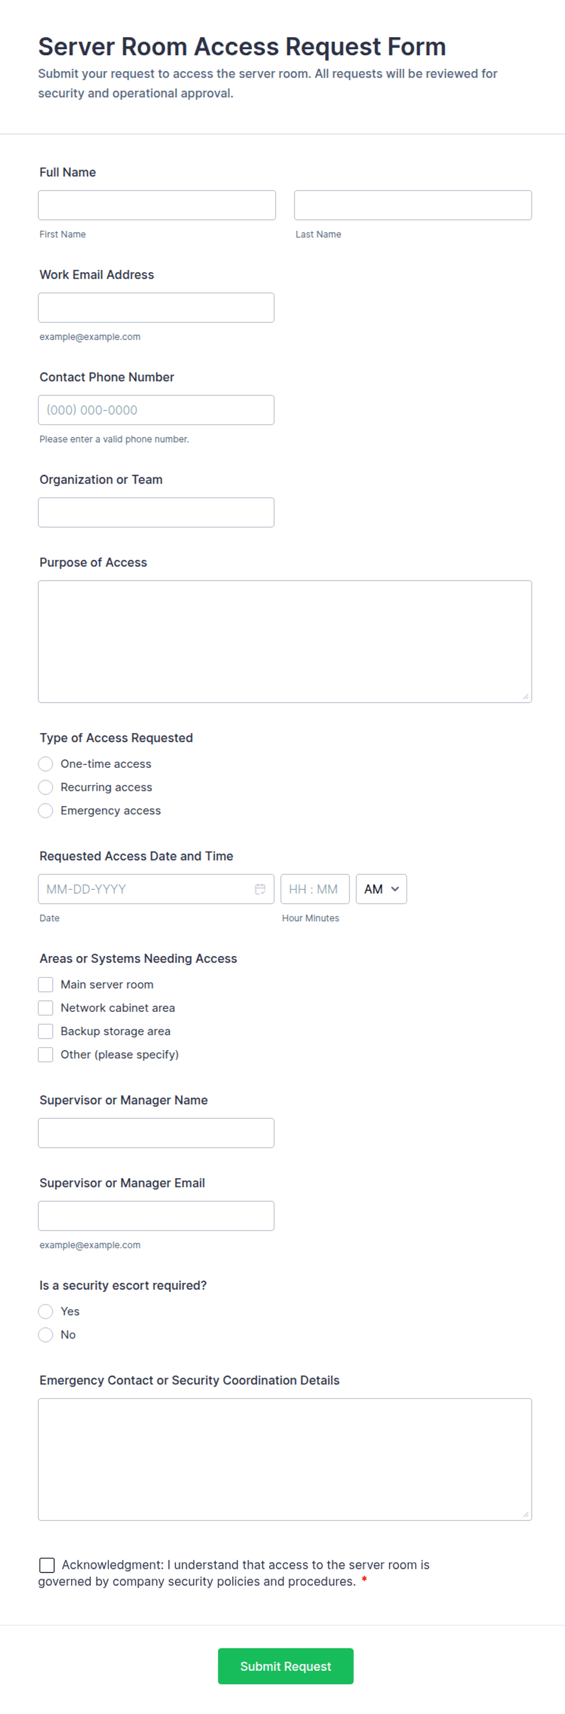Check the Backup storage area checkbox
The image size is (565, 1714).
pyautogui.click(x=45, y=1031)
